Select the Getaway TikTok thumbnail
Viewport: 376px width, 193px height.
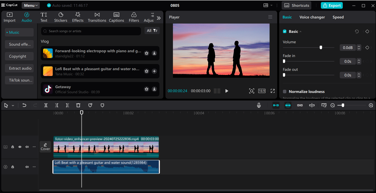[48, 89]
